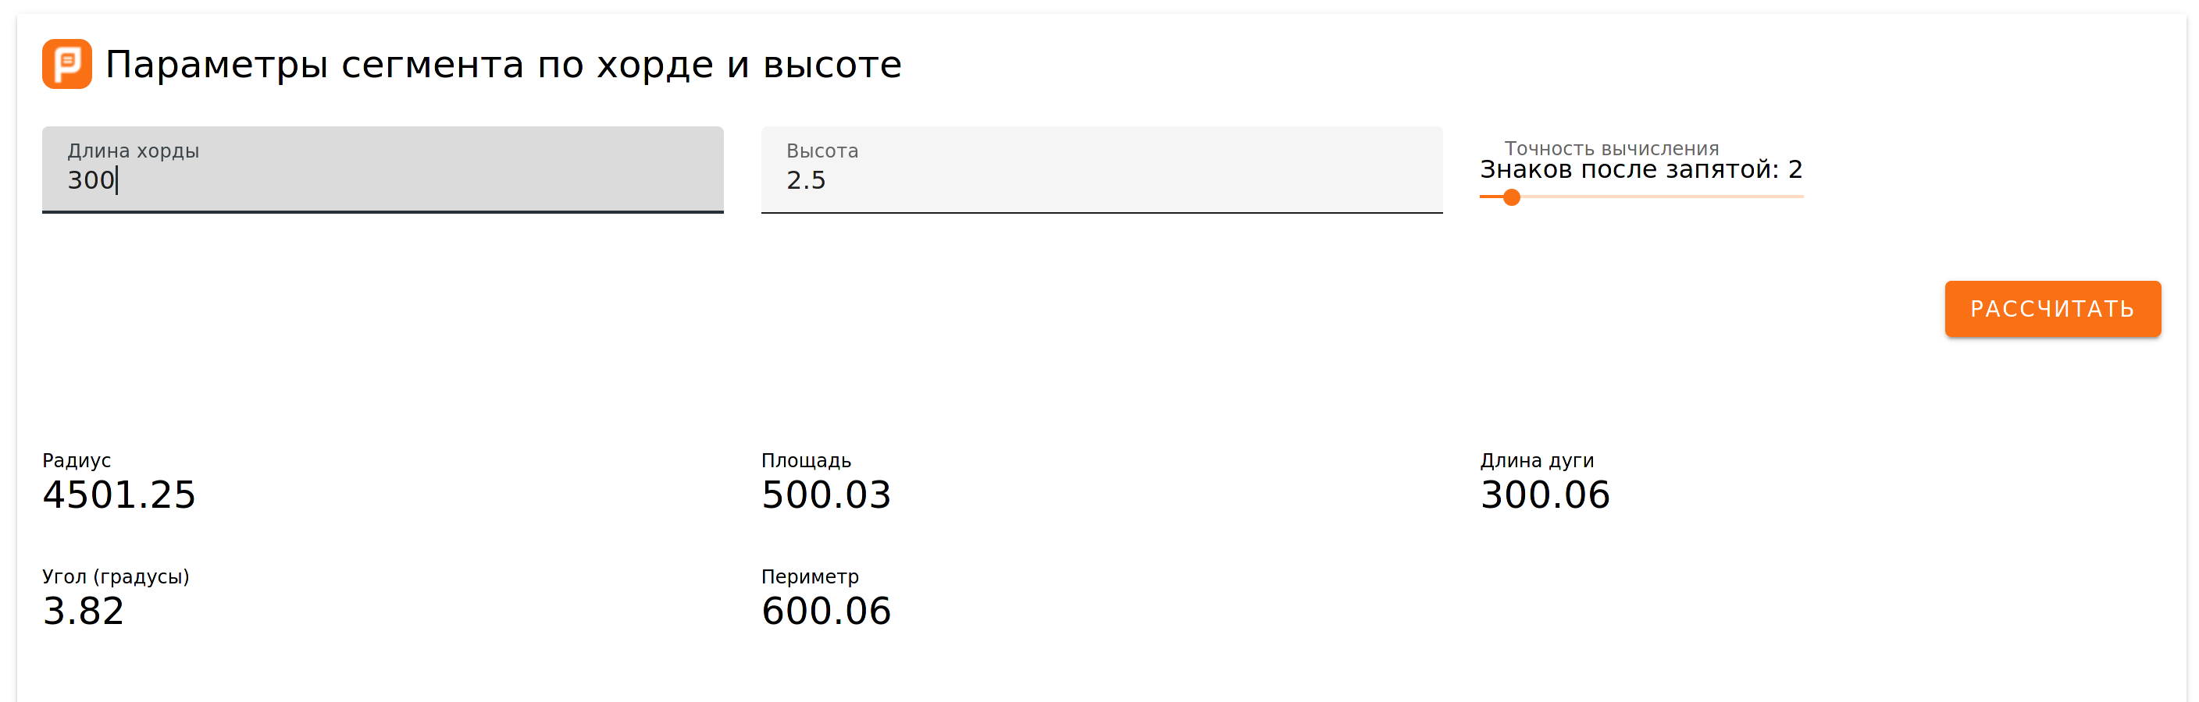Image resolution: width=2199 pixels, height=702 pixels.
Task: Click the angle result 3.82
Action: [83, 612]
